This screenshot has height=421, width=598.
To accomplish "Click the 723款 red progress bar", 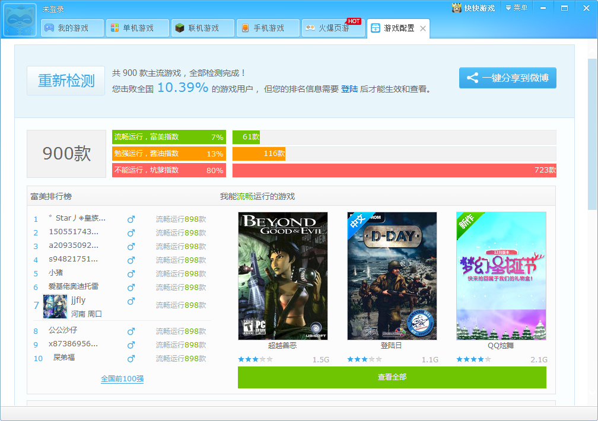I will pos(395,170).
